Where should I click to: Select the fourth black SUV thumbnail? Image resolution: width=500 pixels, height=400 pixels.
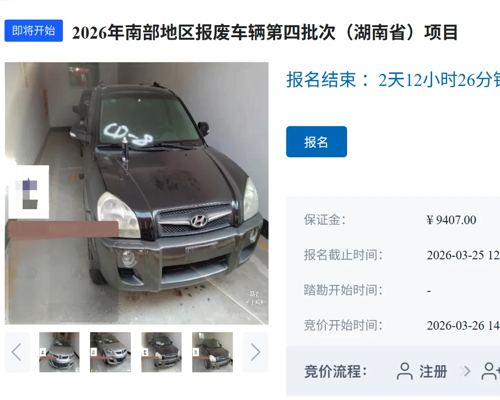(212, 352)
